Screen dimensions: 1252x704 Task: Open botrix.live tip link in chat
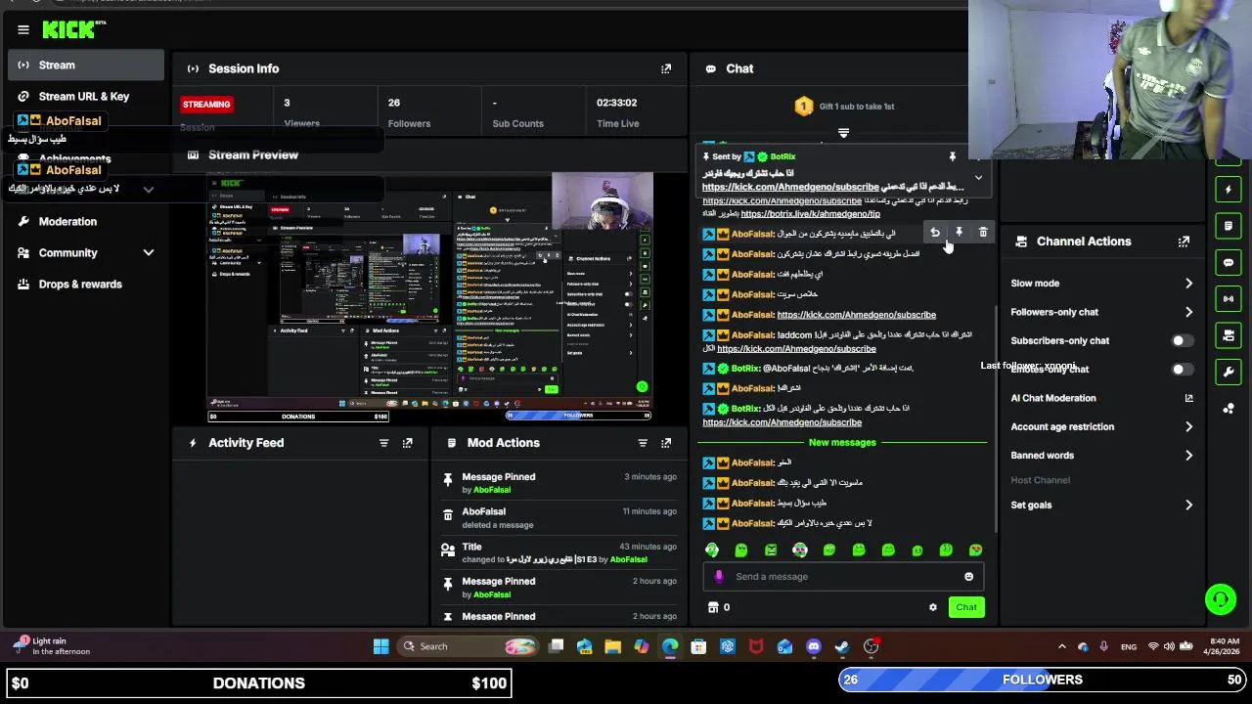[x=811, y=214]
